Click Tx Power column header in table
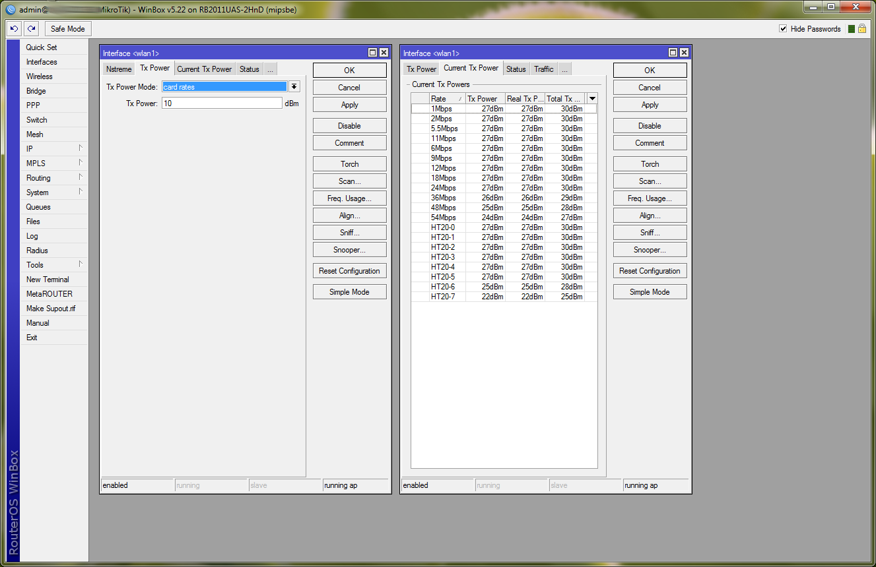876x567 pixels. click(485, 98)
